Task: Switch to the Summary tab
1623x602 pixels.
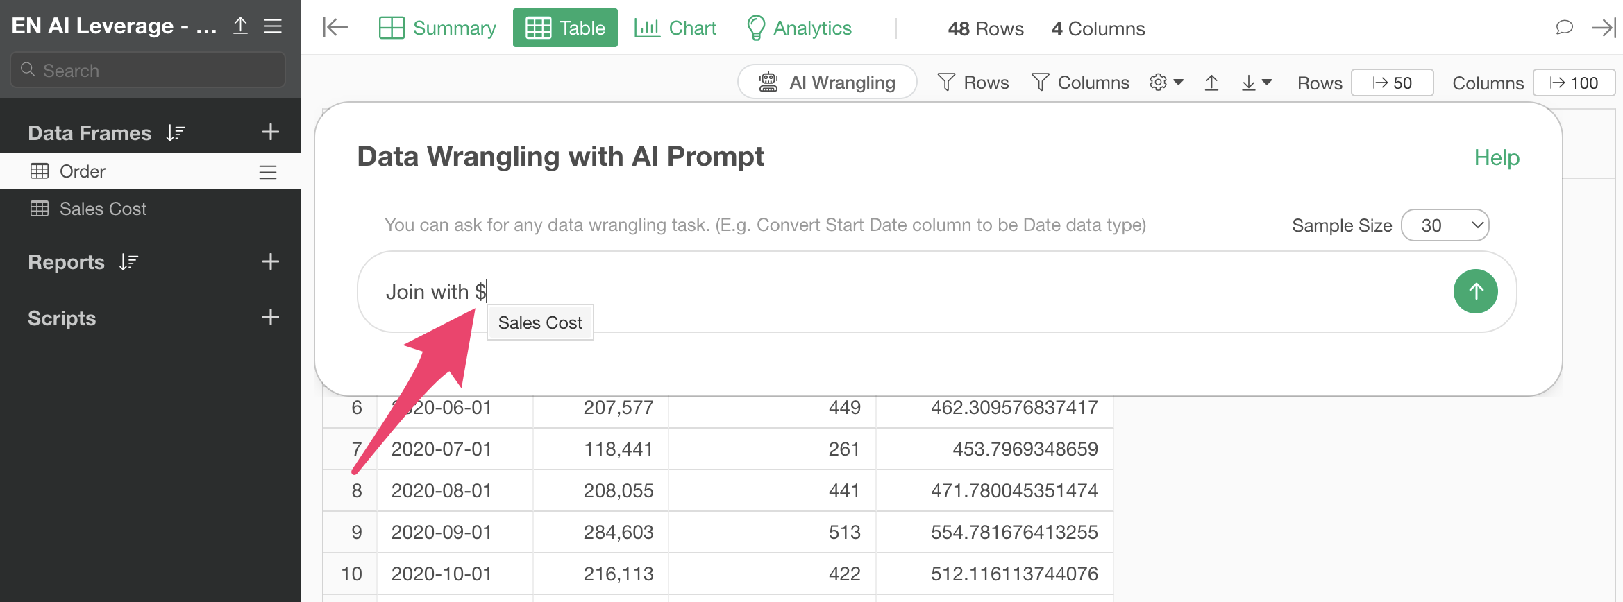Action: (x=437, y=28)
